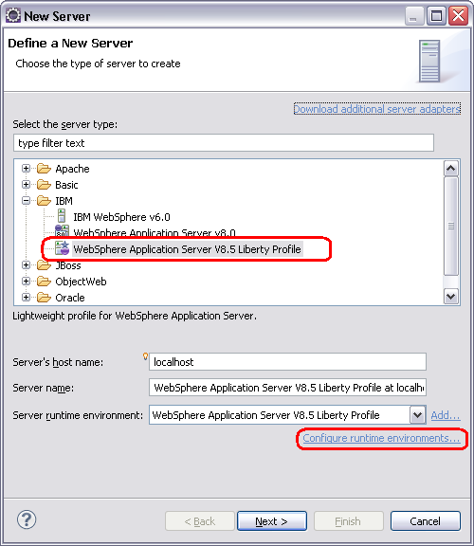Click the Liberty Profile server icon
This screenshot has width=474, height=546.
pos(63,248)
